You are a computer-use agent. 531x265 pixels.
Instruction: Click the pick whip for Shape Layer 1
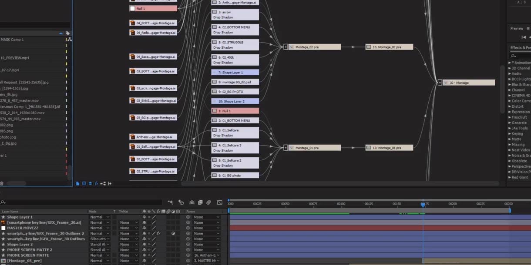tap(188, 217)
